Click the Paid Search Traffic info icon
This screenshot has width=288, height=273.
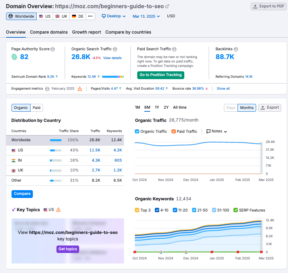point(174,49)
